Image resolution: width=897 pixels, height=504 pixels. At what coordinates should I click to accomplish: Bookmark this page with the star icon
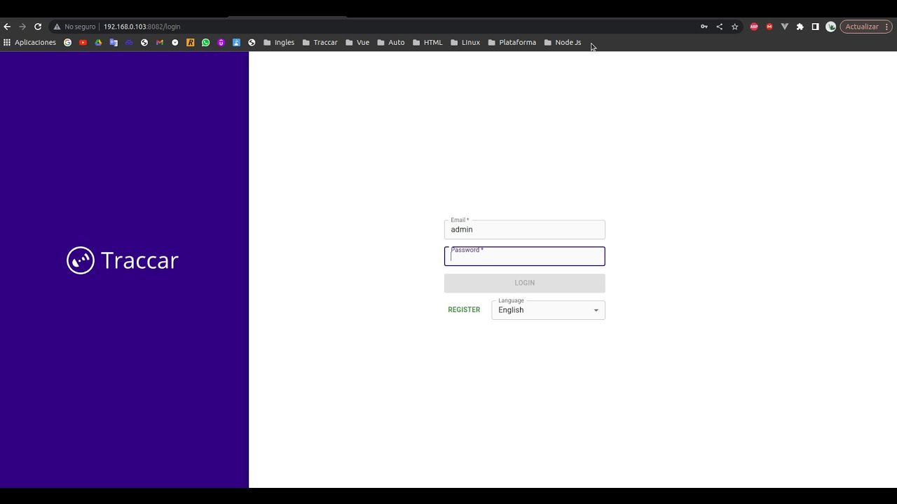click(x=735, y=27)
